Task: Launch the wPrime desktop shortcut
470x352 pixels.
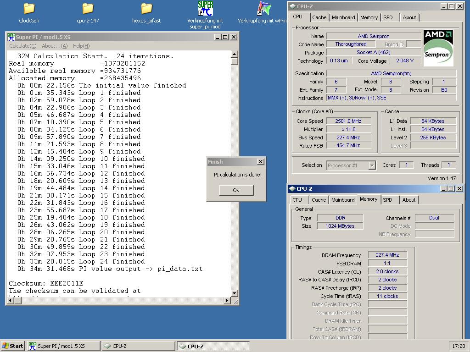Action: point(264,13)
